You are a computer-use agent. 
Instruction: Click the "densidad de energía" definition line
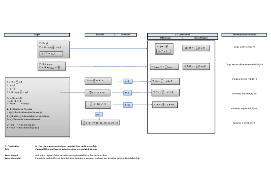pos(24,112)
